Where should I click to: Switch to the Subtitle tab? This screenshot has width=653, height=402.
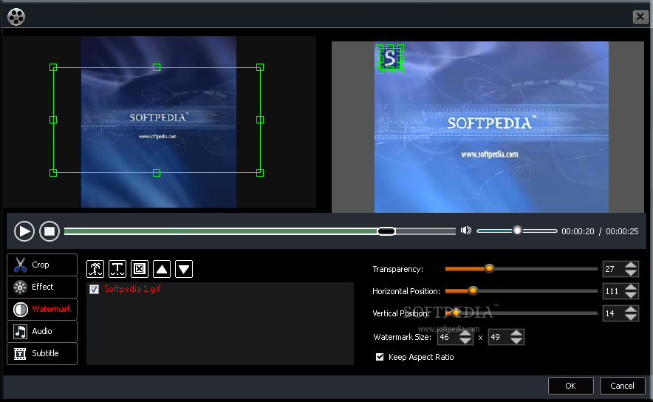click(x=42, y=353)
